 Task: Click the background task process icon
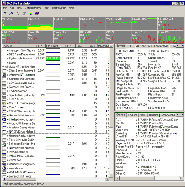4,119
